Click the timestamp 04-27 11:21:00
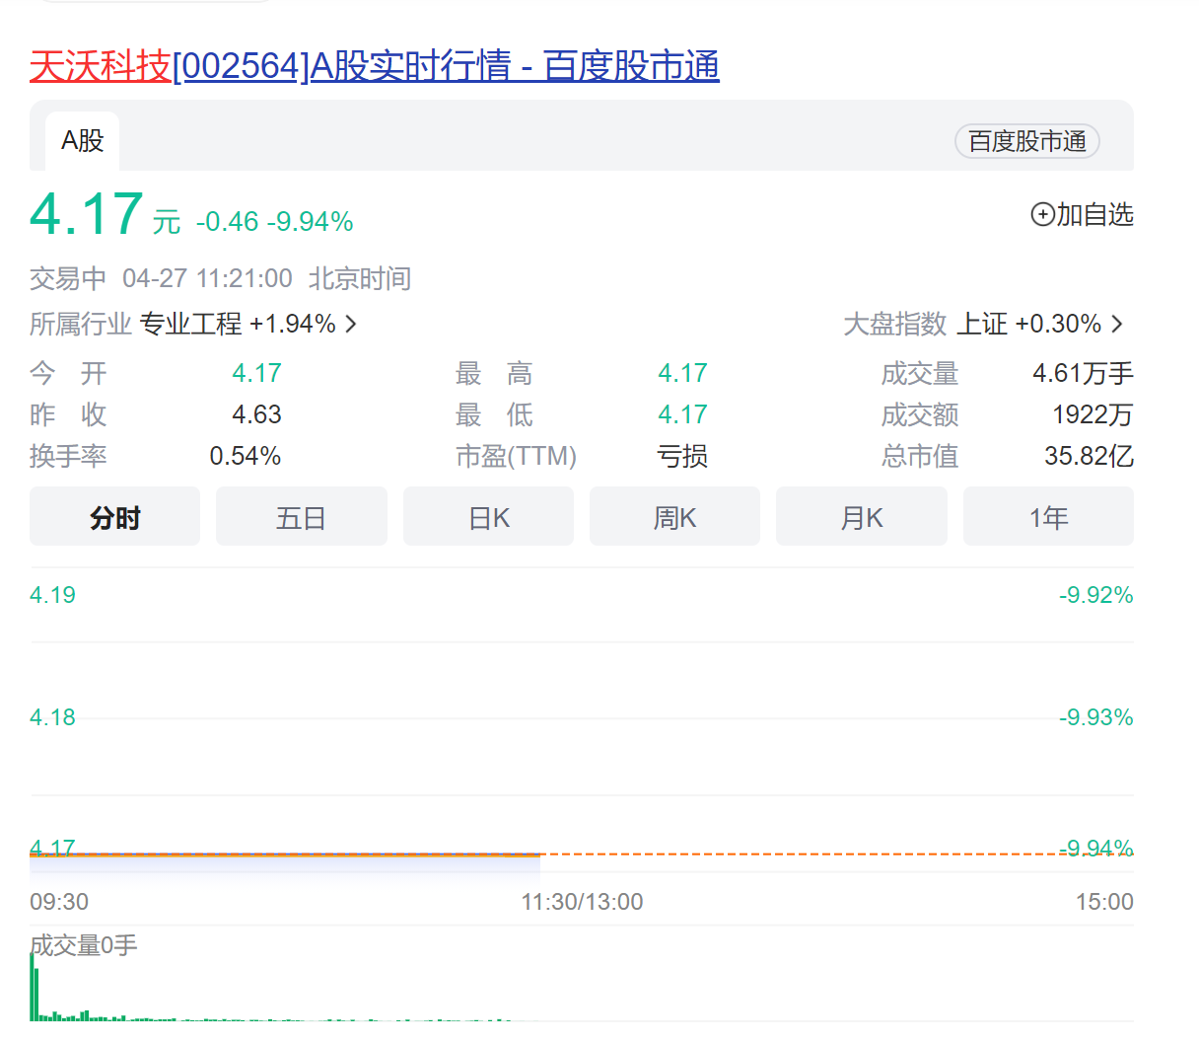The height and width of the screenshot is (1041, 1199). point(207,278)
